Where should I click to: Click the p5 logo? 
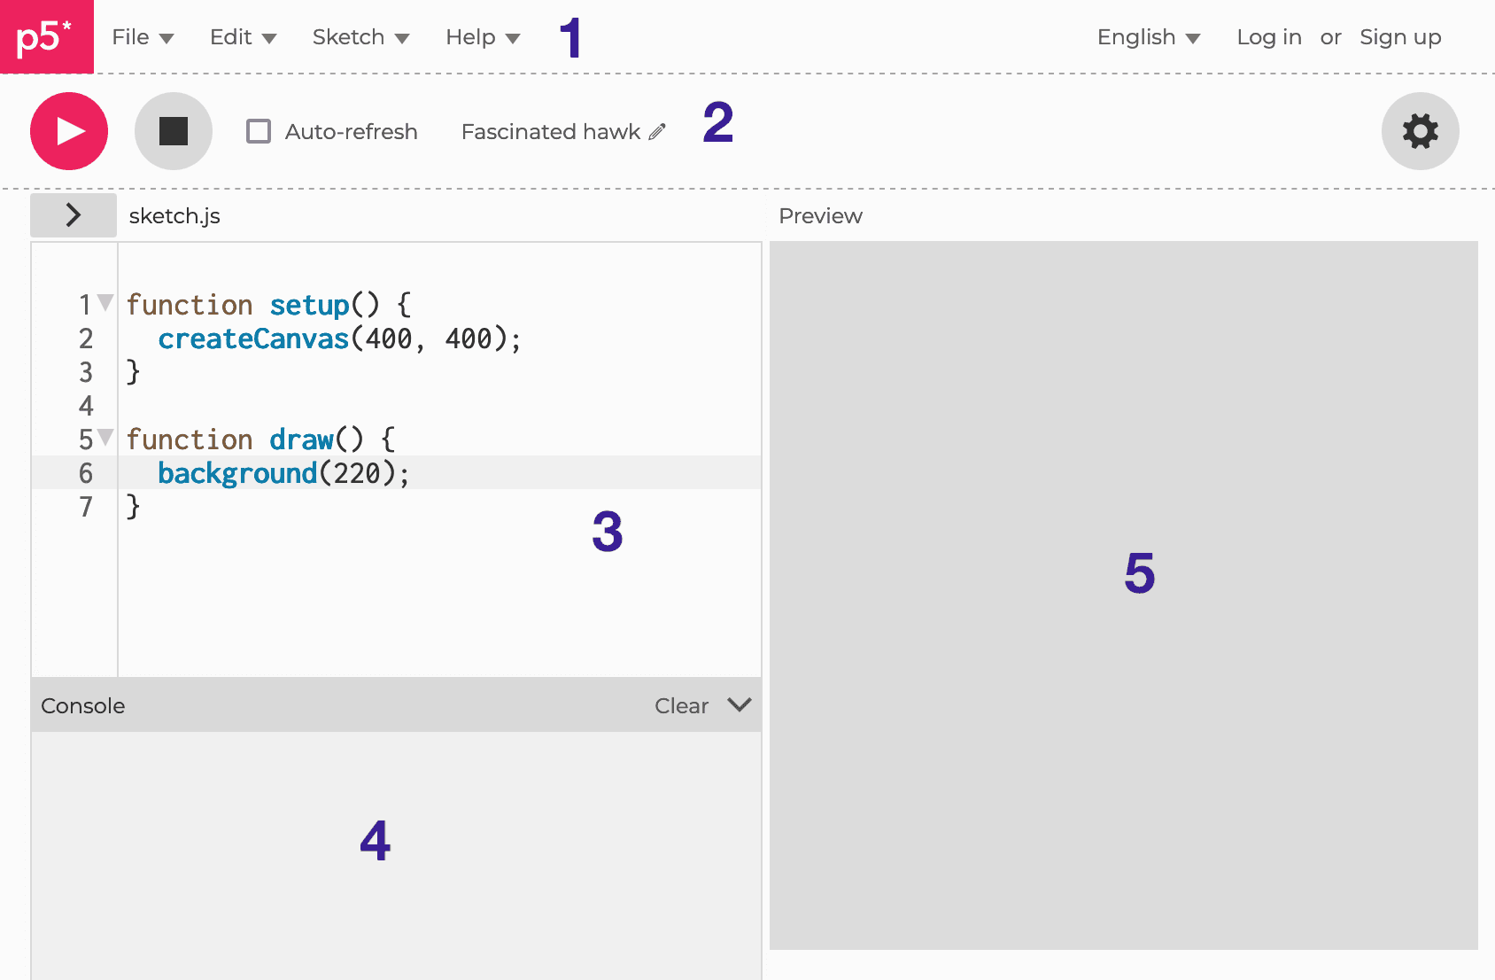coord(46,37)
